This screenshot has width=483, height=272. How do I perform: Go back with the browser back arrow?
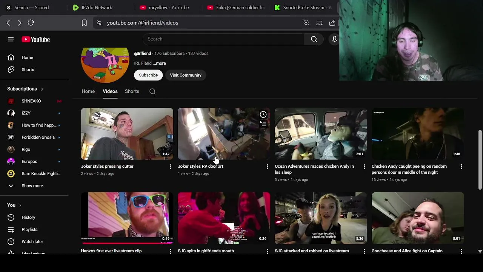point(8,23)
